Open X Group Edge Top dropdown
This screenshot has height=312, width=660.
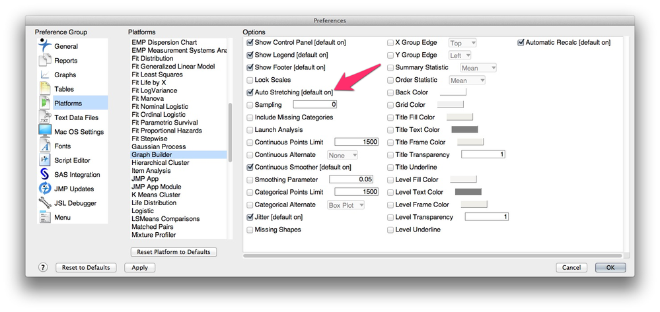pyautogui.click(x=462, y=43)
